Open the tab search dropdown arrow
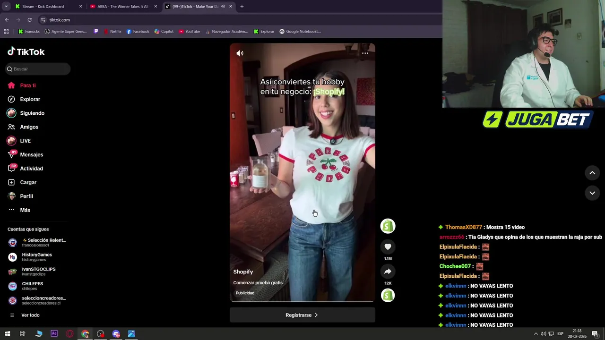The image size is (605, 340). pyautogui.click(x=6, y=7)
